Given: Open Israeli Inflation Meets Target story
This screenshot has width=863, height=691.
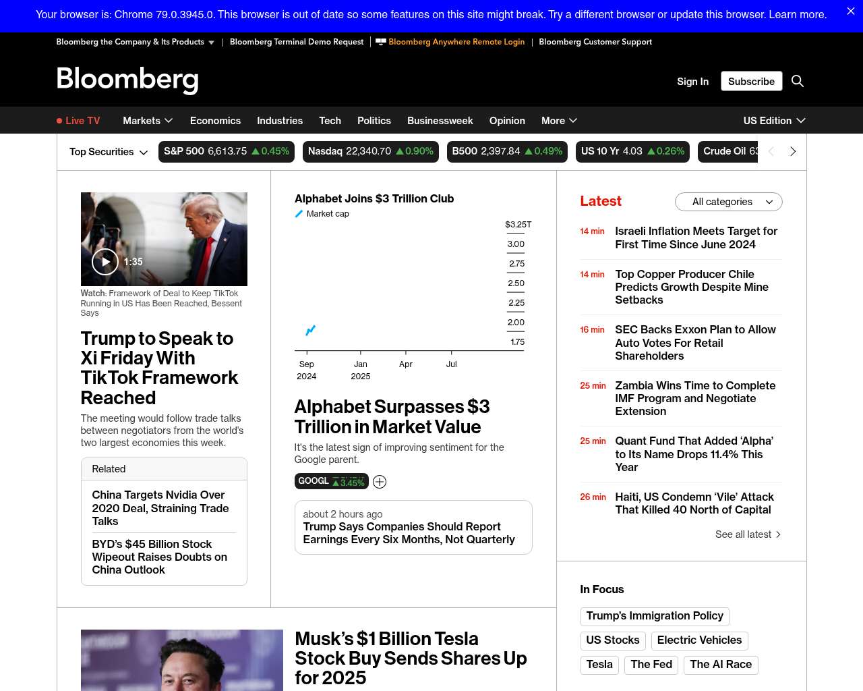Looking at the screenshot, I should click(x=696, y=238).
